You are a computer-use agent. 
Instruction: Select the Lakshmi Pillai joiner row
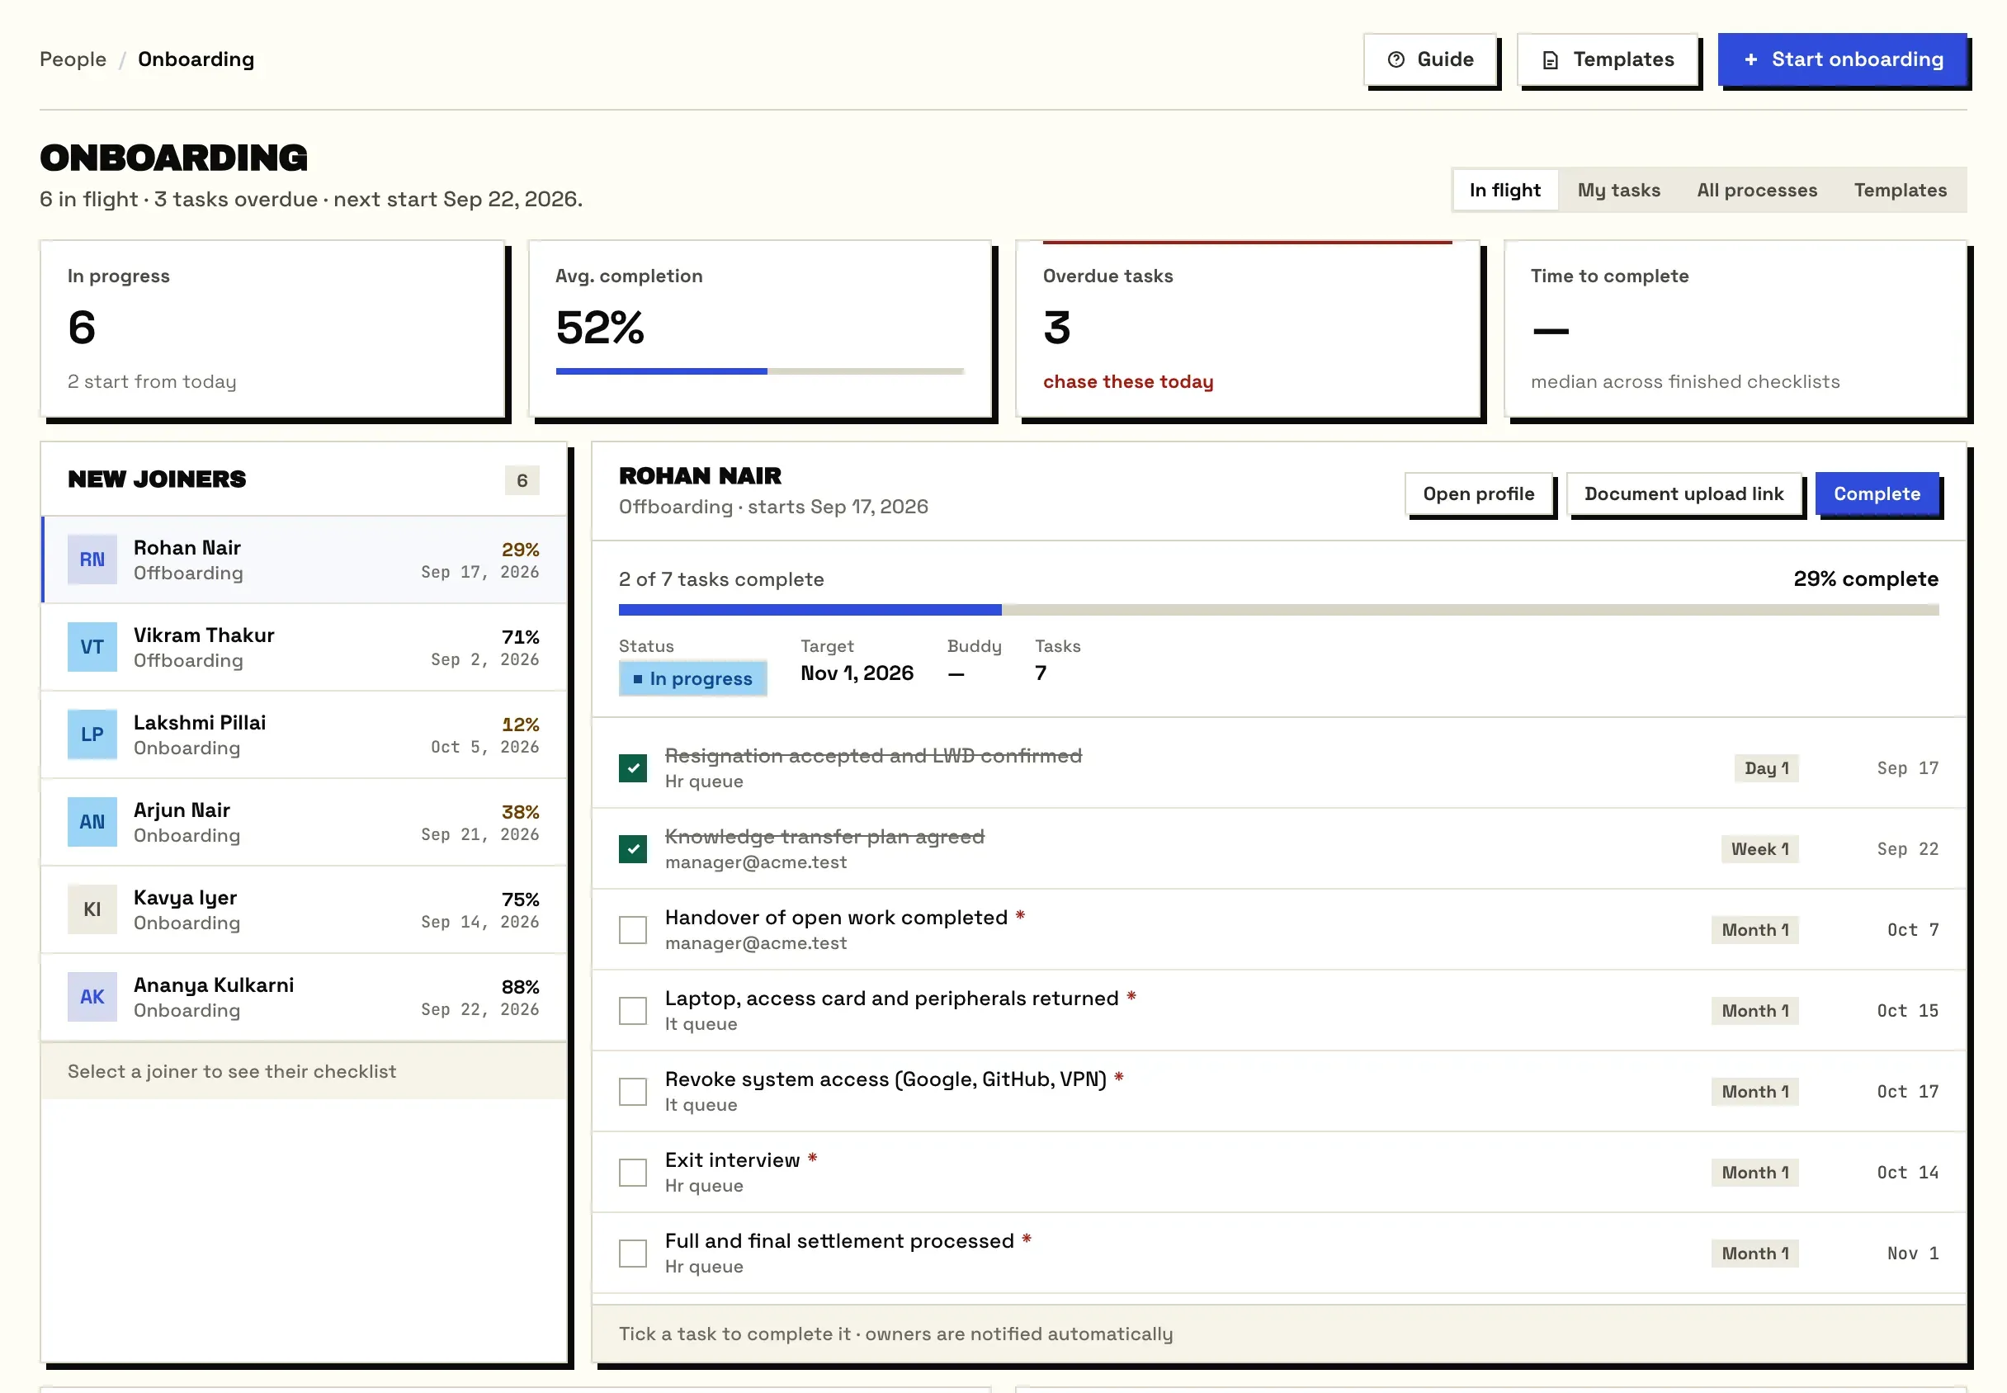point(304,734)
